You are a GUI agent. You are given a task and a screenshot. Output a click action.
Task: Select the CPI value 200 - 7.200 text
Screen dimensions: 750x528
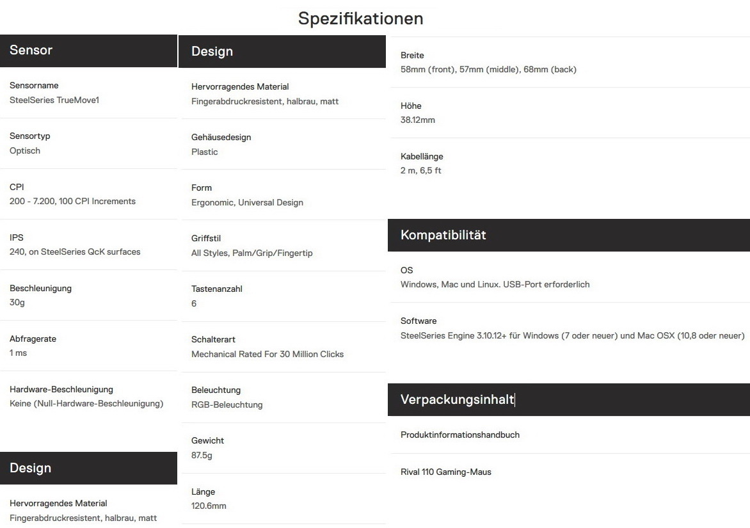(x=72, y=201)
